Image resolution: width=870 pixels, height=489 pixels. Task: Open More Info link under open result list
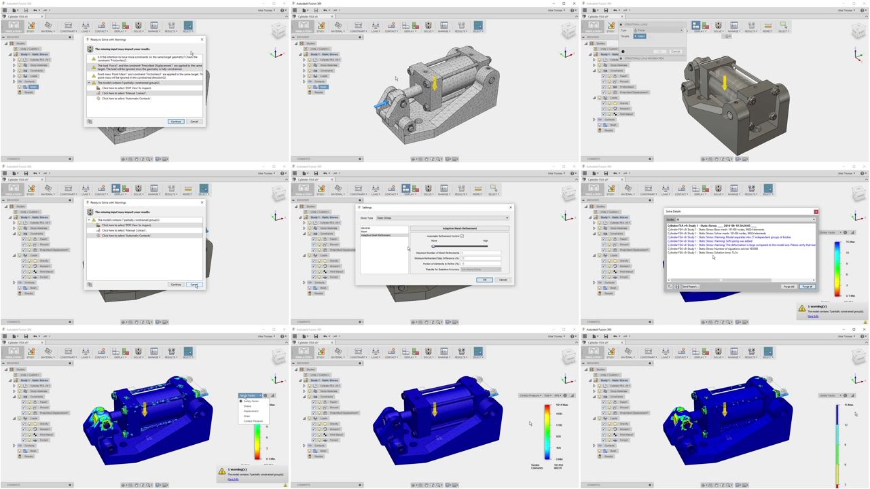[x=233, y=479]
